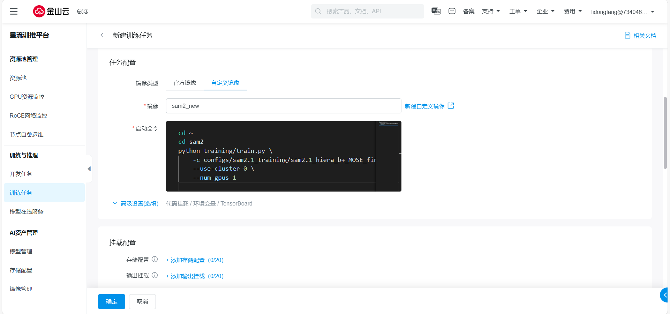Click 添加存储配置 link
This screenshot has width=670, height=314.
pyautogui.click(x=195, y=260)
